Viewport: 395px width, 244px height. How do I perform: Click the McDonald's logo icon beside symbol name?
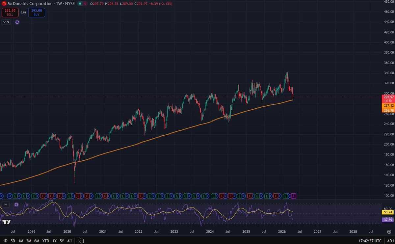(x=4, y=4)
